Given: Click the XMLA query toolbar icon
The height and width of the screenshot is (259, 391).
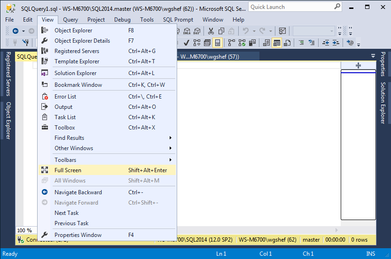Looking at the screenshot, I should click(x=187, y=31).
